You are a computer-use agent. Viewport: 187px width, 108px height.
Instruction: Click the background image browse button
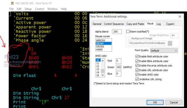tap(170, 43)
